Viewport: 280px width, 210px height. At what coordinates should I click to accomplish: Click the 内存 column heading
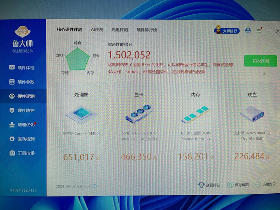point(196,94)
